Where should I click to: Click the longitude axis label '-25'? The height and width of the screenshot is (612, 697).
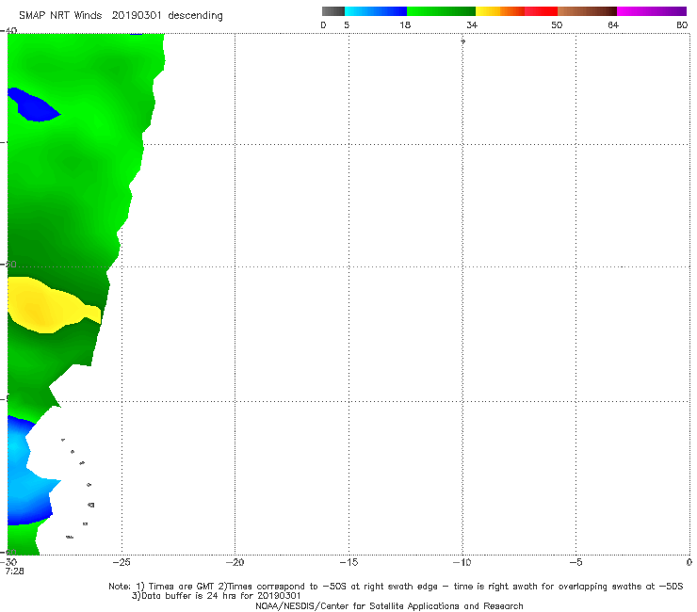122,562
